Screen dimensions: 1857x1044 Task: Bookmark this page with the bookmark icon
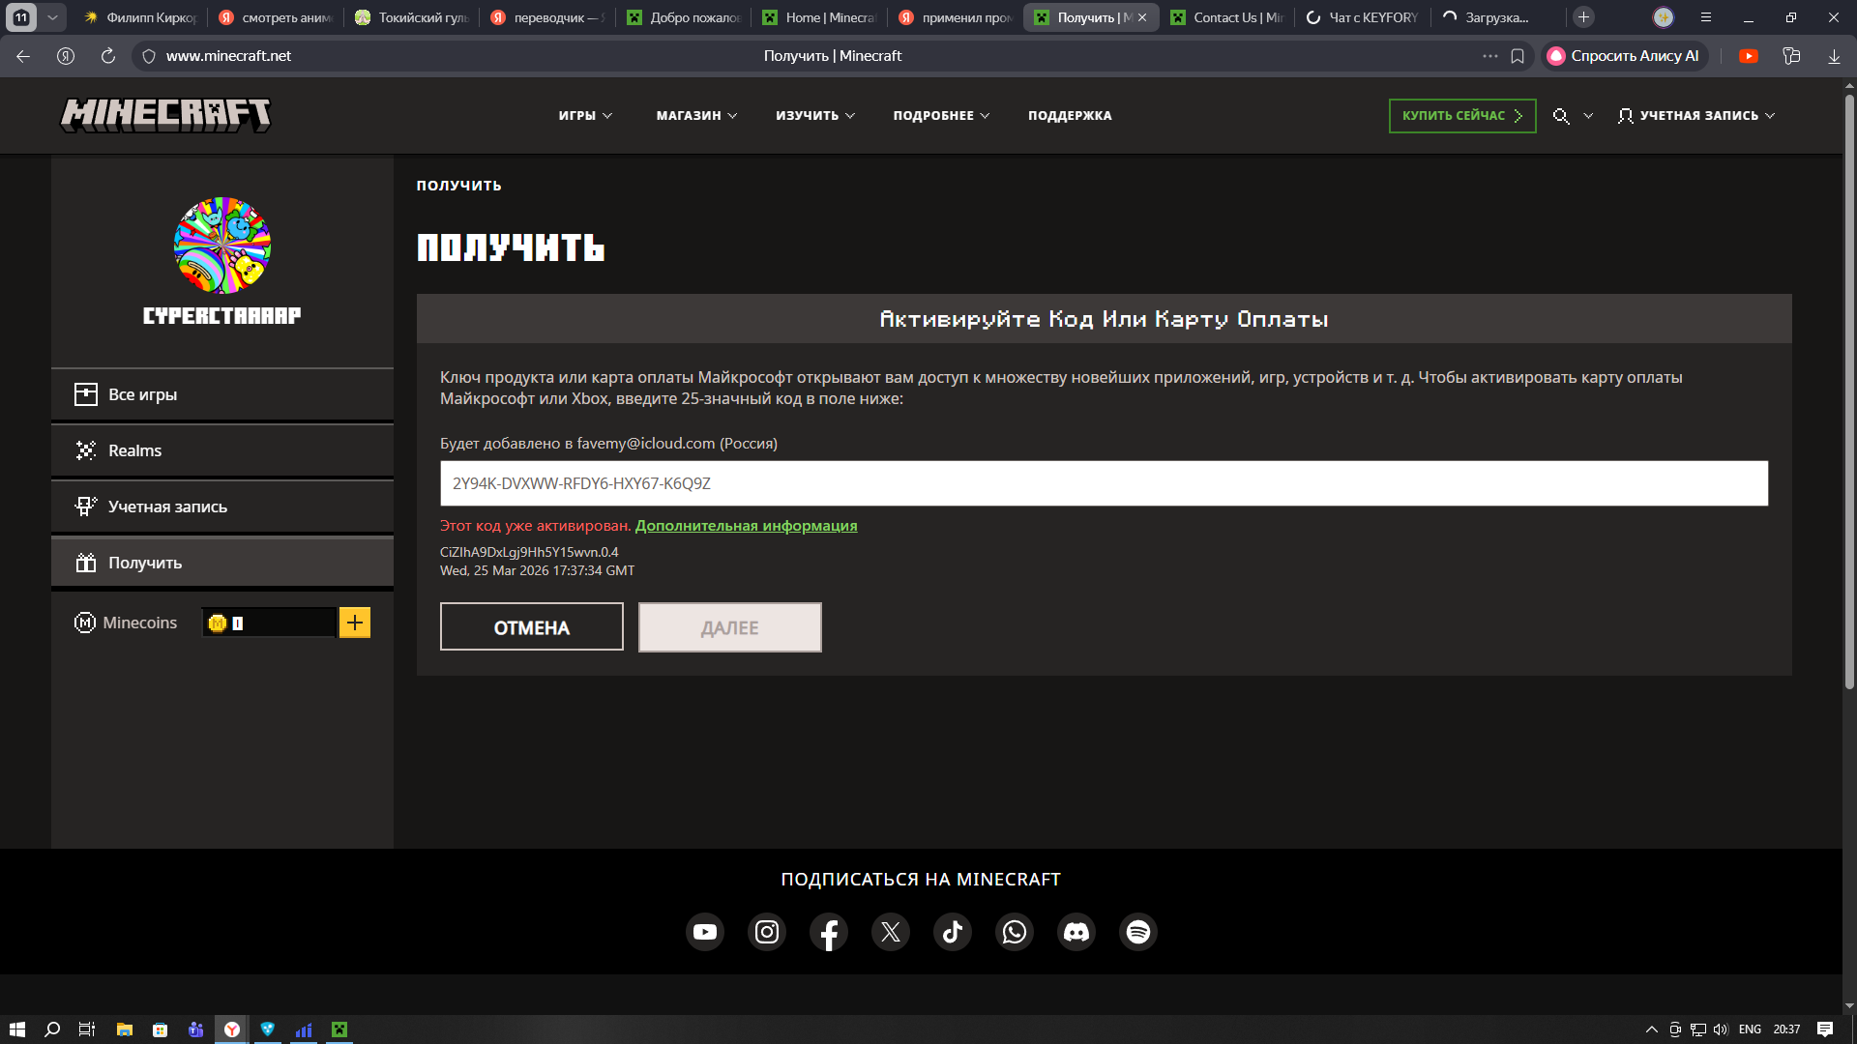(1518, 56)
